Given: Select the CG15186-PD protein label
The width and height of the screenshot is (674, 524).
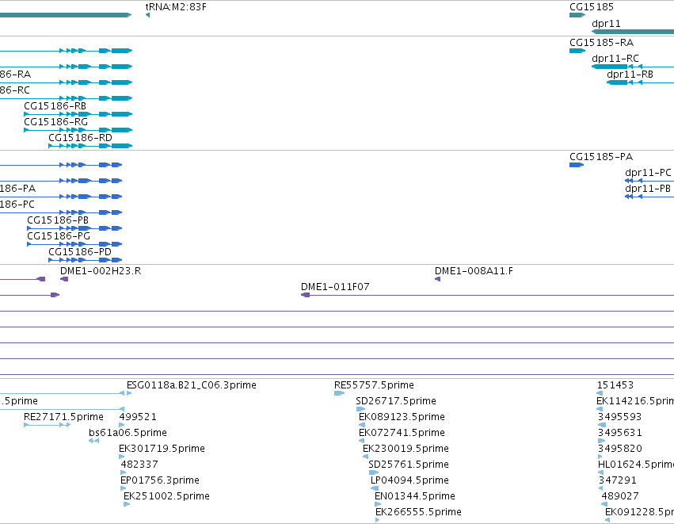Looking at the screenshot, I should pos(80,251).
